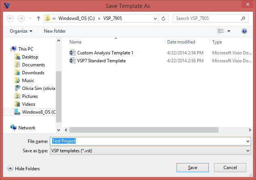This screenshot has height=180, width=256.
Task: Expand the File name dropdown arrow
Action: pyautogui.click(x=248, y=141)
